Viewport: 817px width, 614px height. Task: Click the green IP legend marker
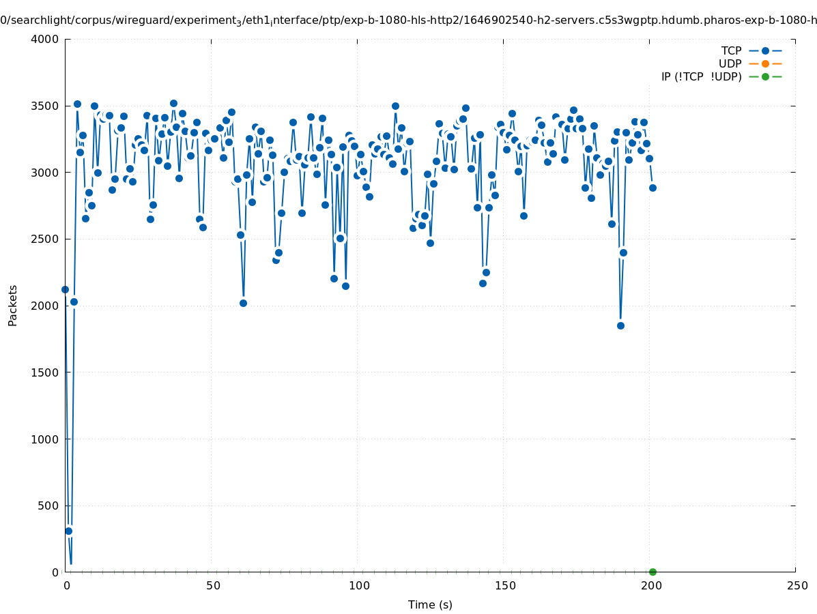click(x=765, y=76)
